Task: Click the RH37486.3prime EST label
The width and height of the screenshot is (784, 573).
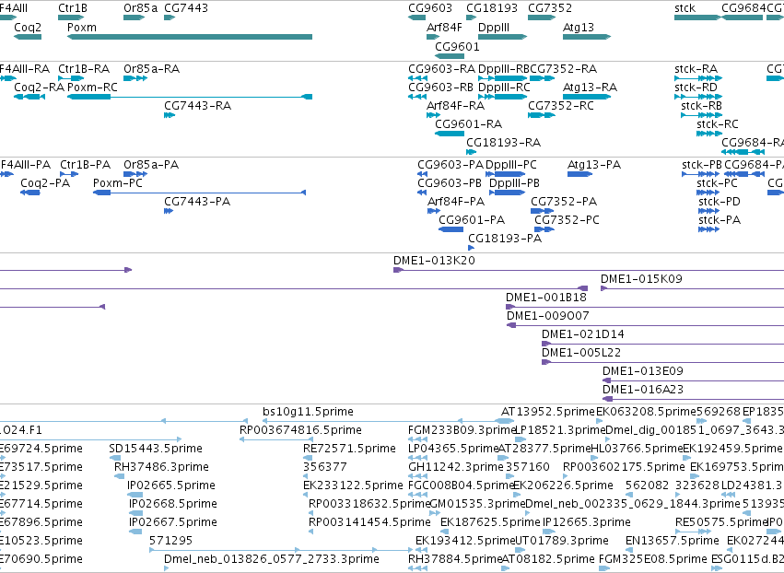Action: tap(161, 468)
